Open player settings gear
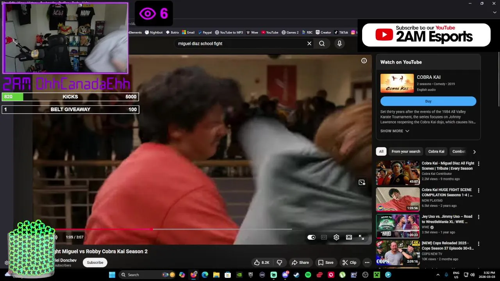This screenshot has width=500, height=281. click(x=336, y=237)
